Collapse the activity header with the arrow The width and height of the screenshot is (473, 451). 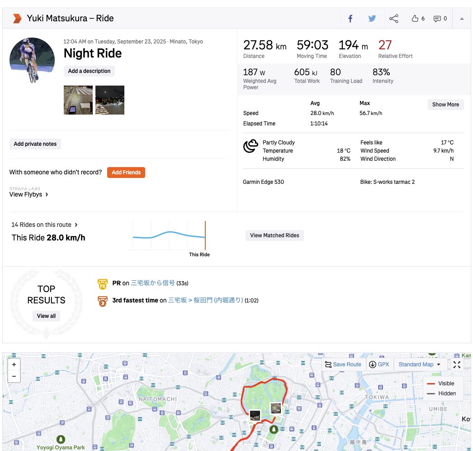point(462,19)
